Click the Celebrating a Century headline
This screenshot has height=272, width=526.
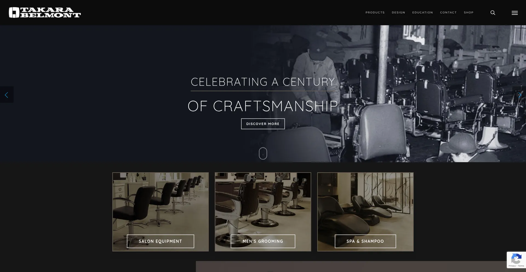click(x=263, y=82)
